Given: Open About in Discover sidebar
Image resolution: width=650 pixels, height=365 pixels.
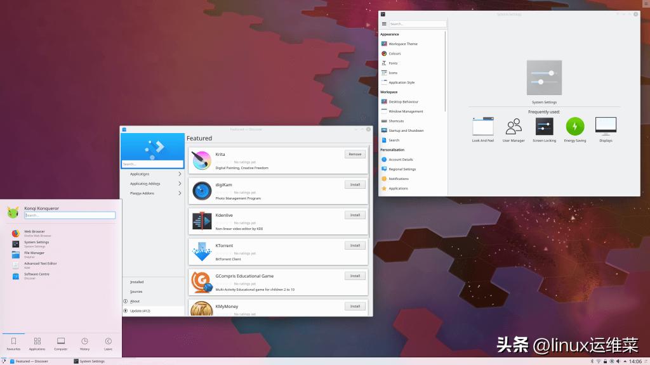Looking at the screenshot, I should click(x=153, y=301).
